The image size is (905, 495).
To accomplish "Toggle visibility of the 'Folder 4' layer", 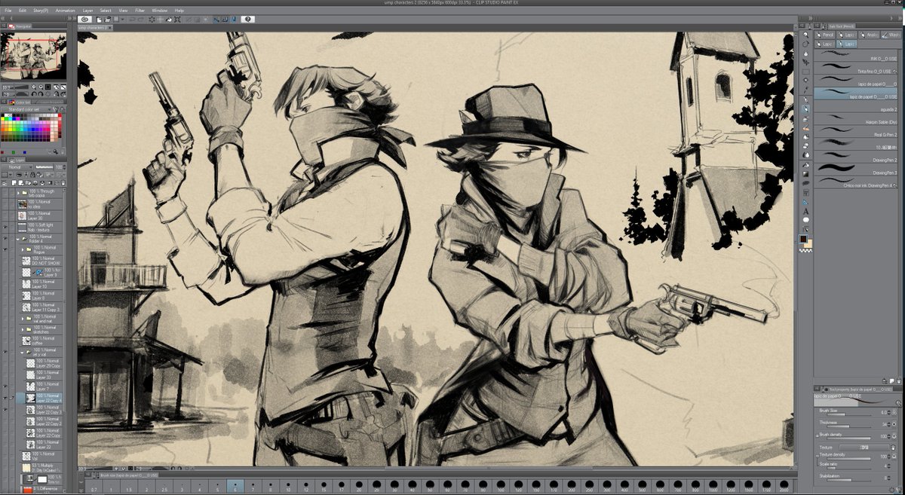I will [6, 237].
